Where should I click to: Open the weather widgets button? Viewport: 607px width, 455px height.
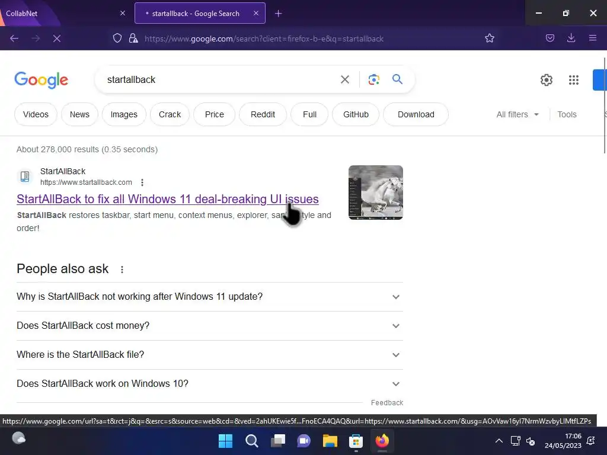[x=18, y=438]
